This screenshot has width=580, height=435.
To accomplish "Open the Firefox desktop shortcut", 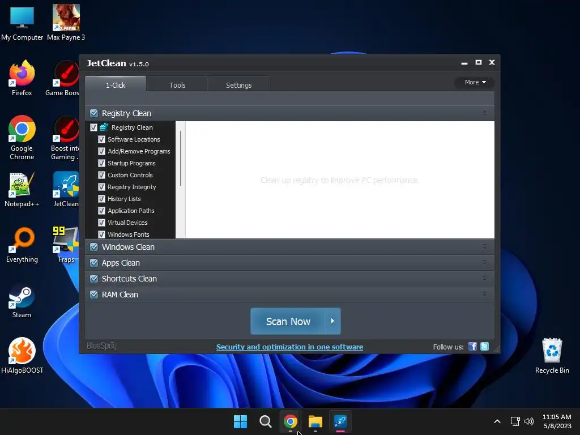I will [22, 78].
